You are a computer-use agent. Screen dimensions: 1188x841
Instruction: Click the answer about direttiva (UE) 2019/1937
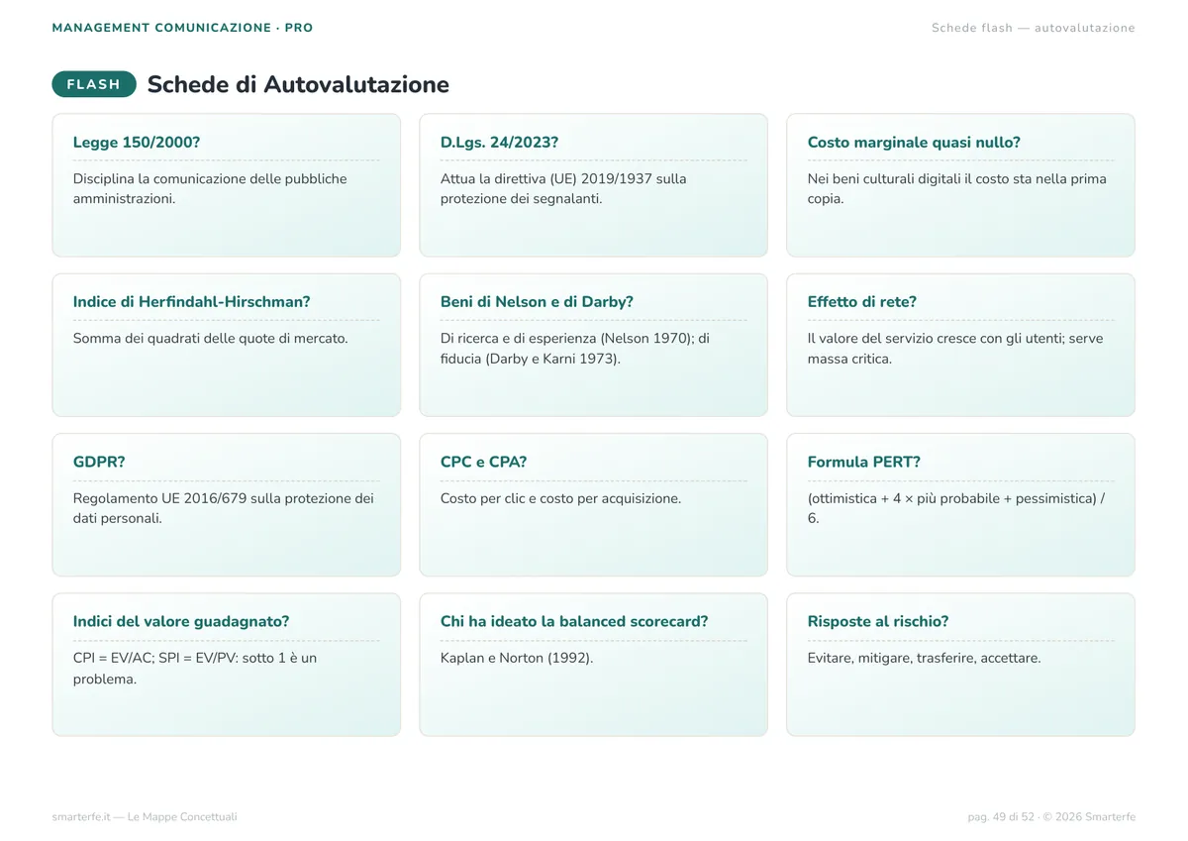[563, 189]
